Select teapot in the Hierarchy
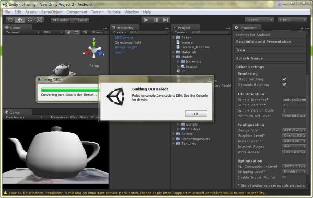Viewport: 313px width, 198px height. [120, 52]
